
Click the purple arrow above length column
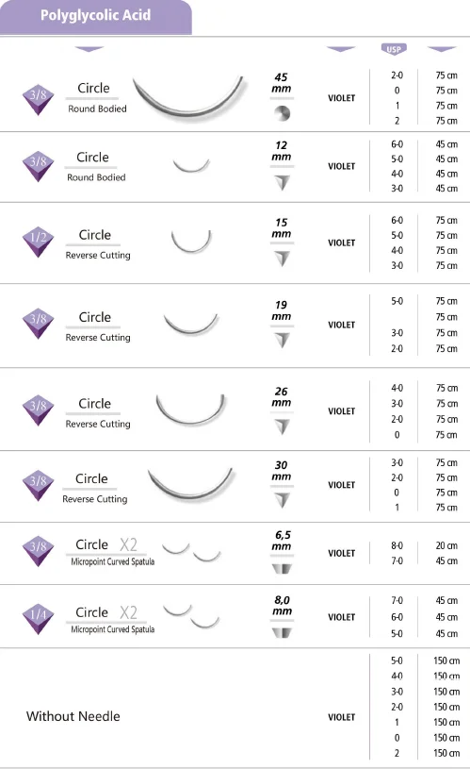point(442,49)
